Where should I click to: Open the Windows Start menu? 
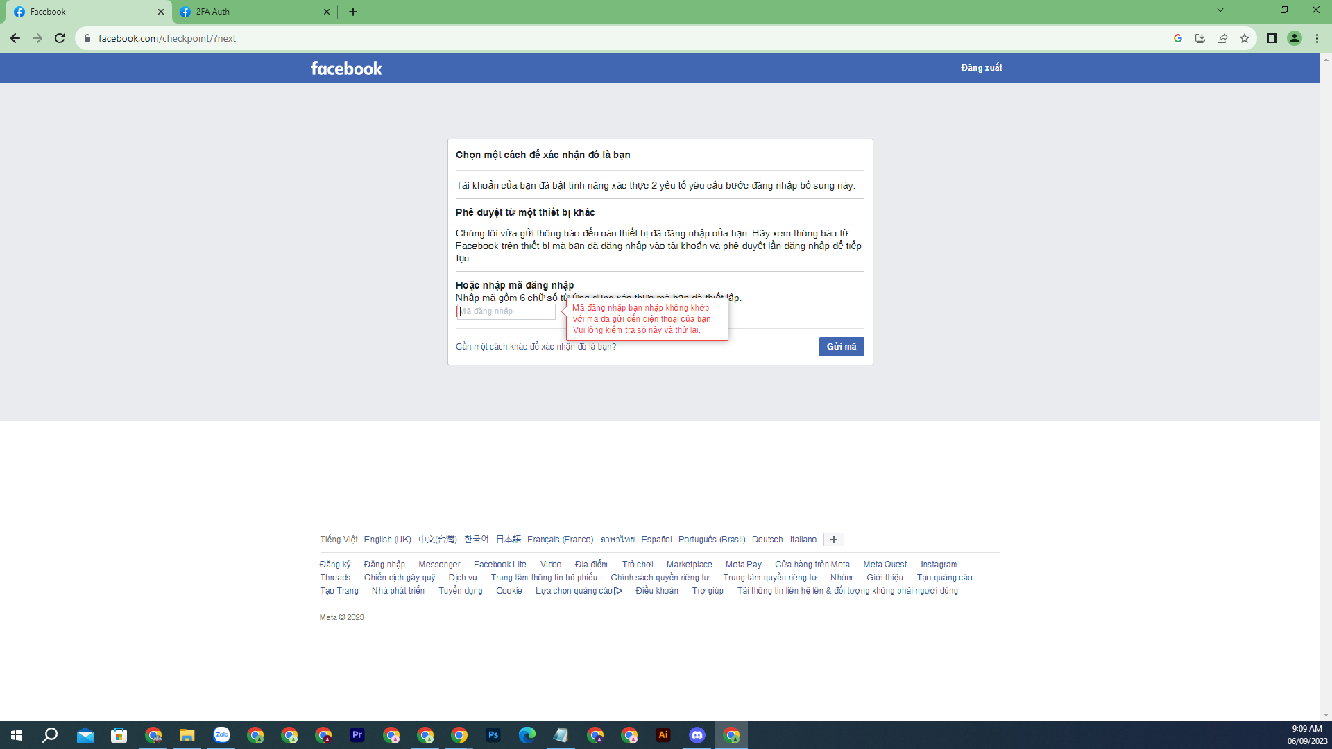pyautogui.click(x=17, y=735)
